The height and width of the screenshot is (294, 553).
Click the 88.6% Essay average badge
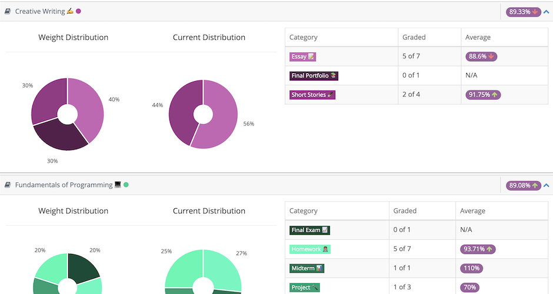tap(482, 57)
